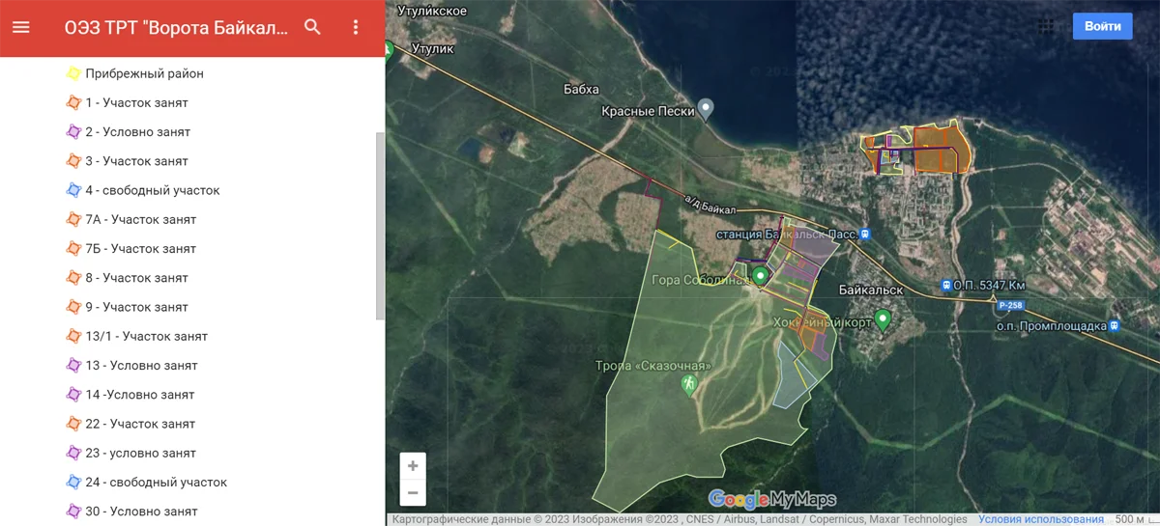Open the Условия использования link

[1040, 519]
